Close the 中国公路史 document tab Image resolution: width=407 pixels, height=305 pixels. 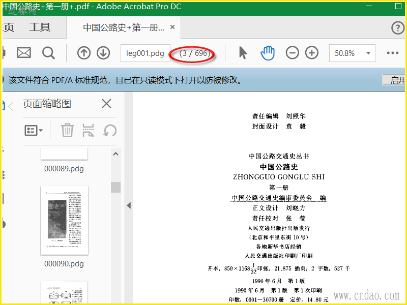tap(172, 27)
